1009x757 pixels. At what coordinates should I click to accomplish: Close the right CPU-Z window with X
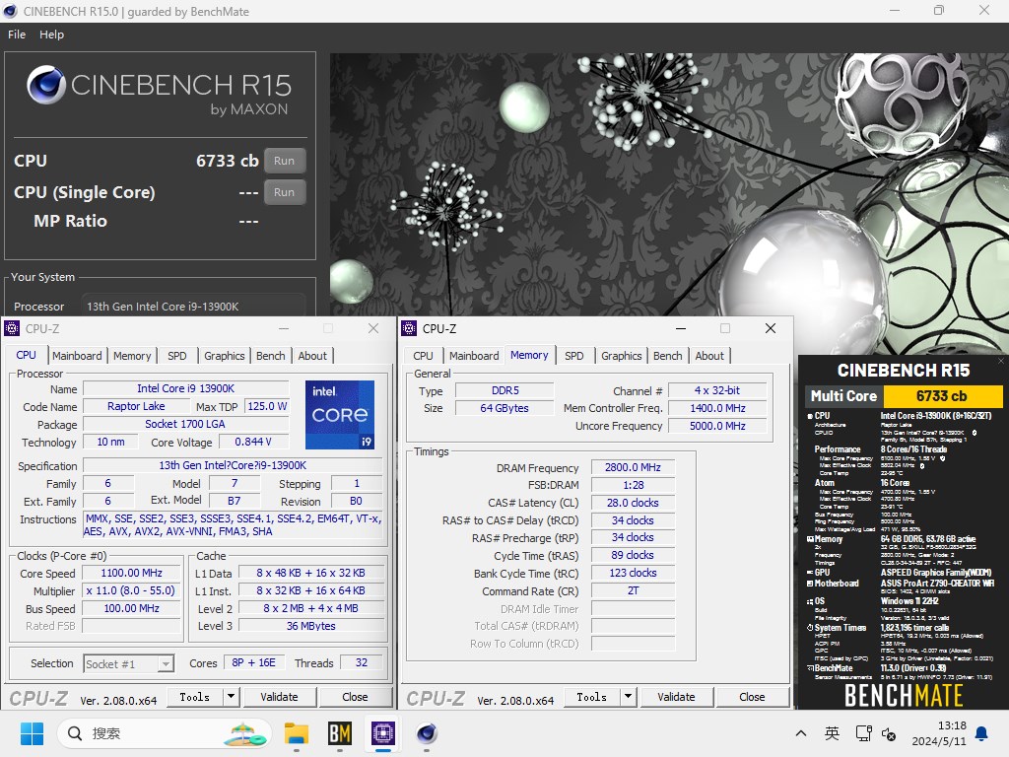pos(771,328)
